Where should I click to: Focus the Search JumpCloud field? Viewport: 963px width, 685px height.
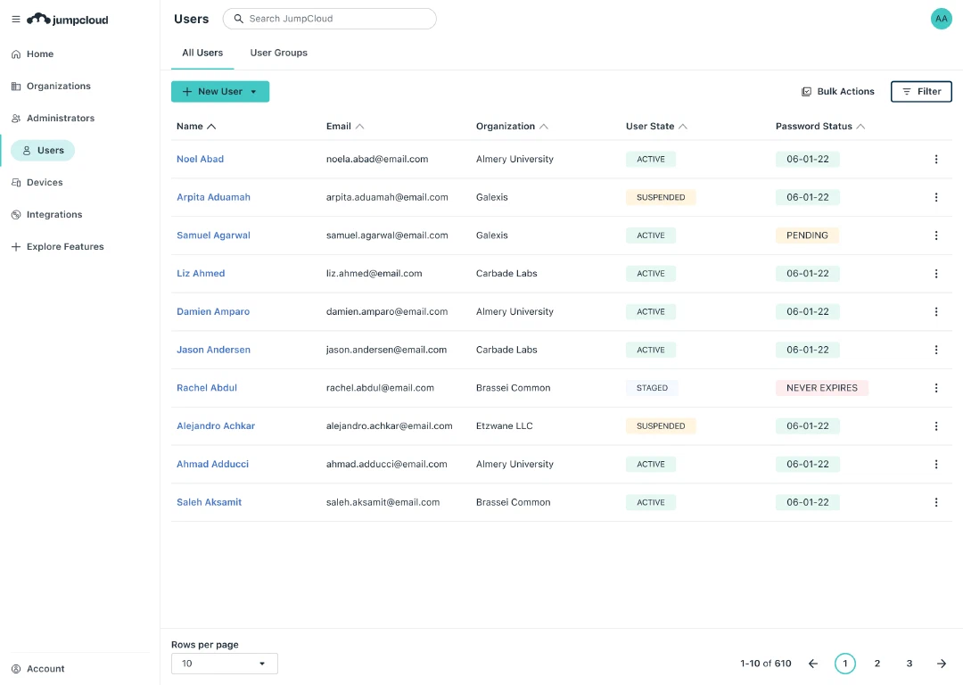[330, 19]
